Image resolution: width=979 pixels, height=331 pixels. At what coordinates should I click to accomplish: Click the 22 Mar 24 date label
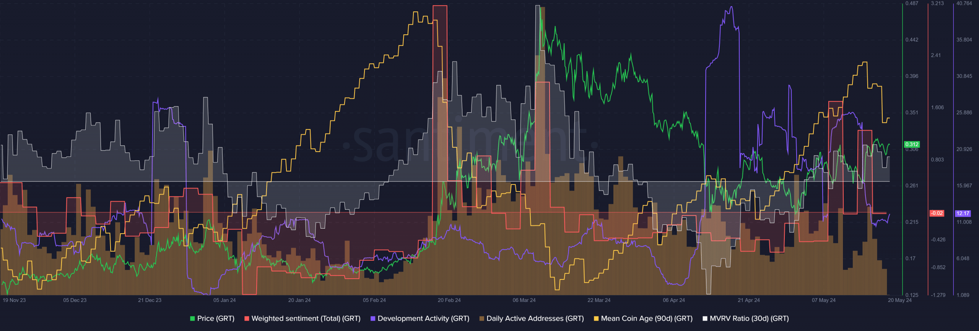(599, 300)
